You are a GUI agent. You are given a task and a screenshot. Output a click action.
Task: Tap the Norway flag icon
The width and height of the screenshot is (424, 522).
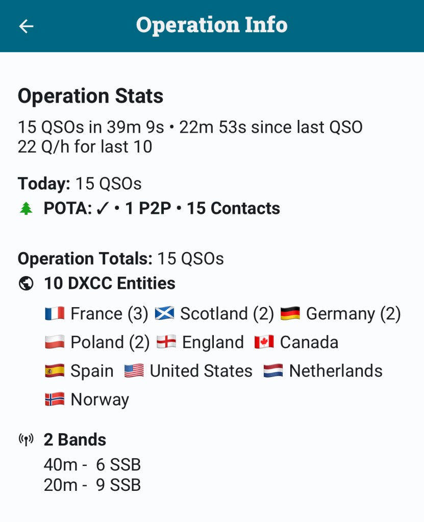pyautogui.click(x=55, y=400)
